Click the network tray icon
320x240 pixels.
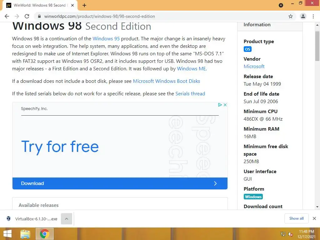[x=283, y=234]
